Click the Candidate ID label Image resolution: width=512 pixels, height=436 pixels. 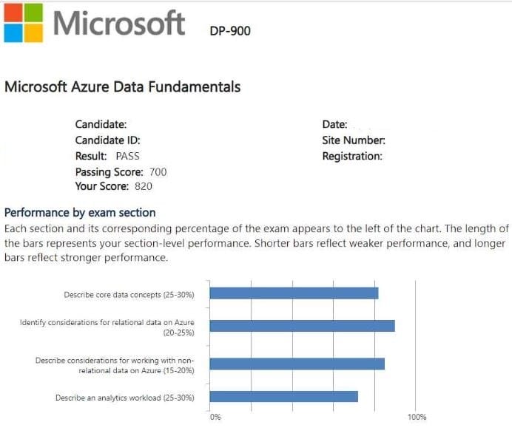pyautogui.click(x=107, y=140)
